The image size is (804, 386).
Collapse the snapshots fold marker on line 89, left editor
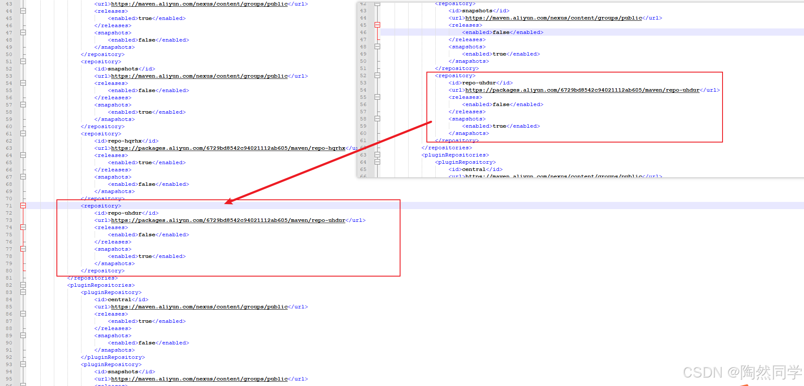[x=23, y=336]
